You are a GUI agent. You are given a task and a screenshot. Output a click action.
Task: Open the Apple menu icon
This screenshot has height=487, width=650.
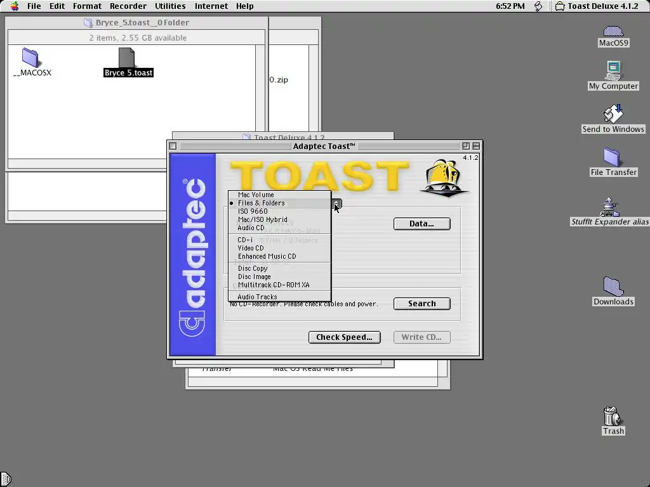tap(15, 6)
